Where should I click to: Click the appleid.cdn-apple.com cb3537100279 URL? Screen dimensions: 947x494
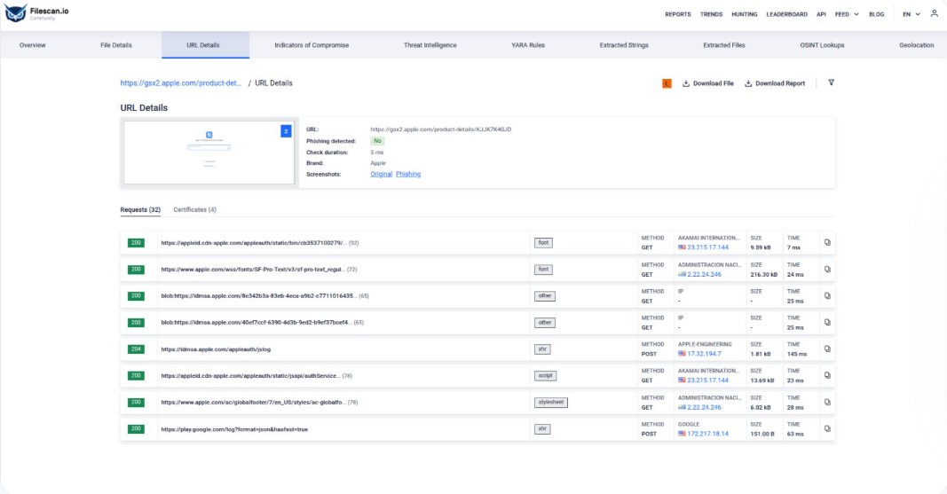(254, 243)
